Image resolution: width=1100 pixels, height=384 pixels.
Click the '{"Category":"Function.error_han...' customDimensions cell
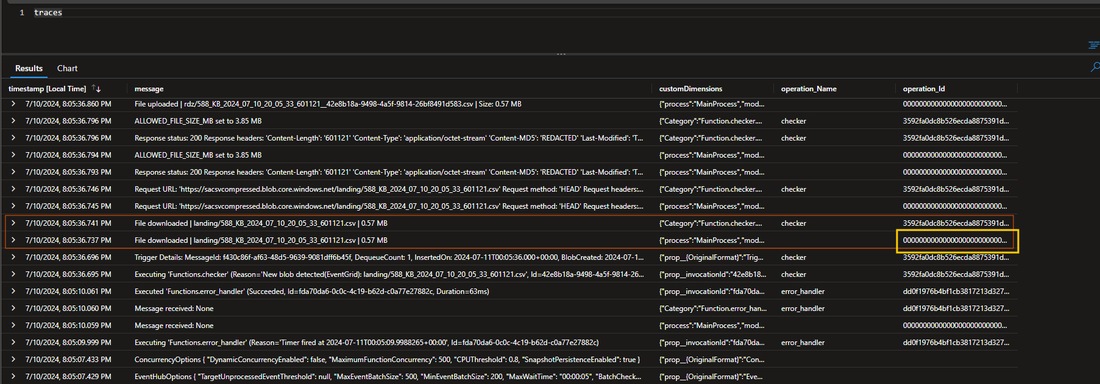[x=713, y=309]
